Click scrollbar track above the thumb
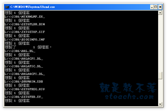Screen dimensions: 167x111 click(x=160, y=43)
